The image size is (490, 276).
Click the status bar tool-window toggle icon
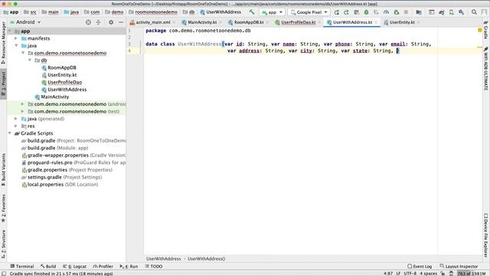click(4, 274)
